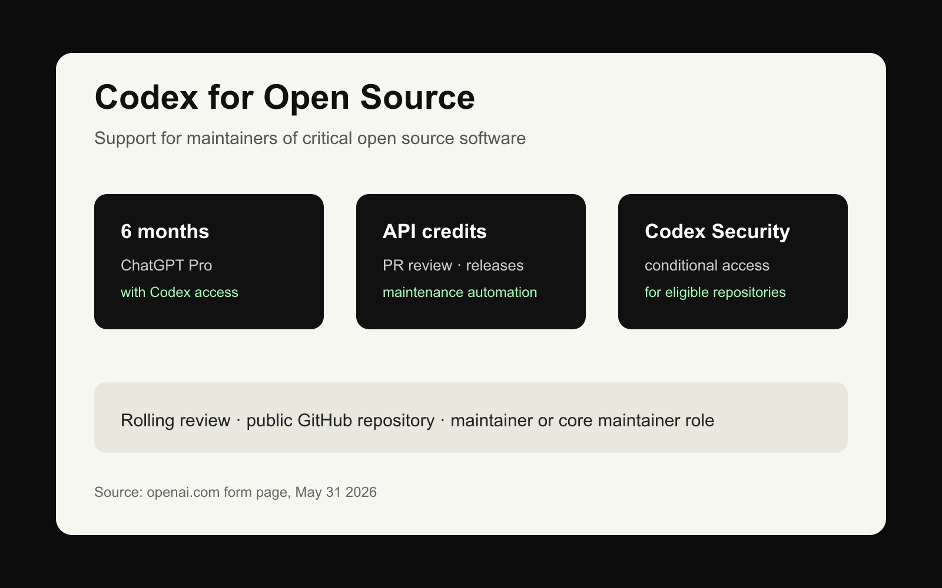Click the green 'maintenance automation' line
Screen dimensions: 942x588
point(460,292)
